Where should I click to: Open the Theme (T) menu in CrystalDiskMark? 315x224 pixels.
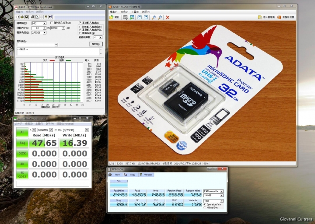coord(39,124)
